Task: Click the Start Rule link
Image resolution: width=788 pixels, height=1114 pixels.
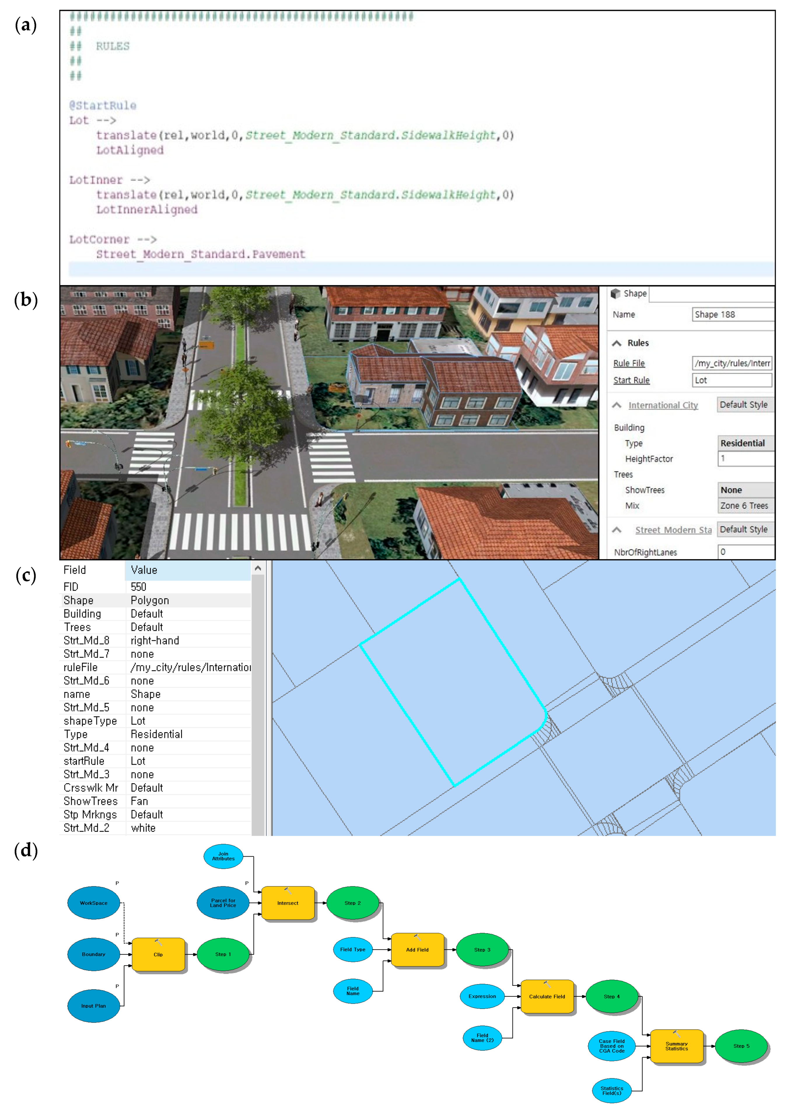Action: (x=631, y=380)
